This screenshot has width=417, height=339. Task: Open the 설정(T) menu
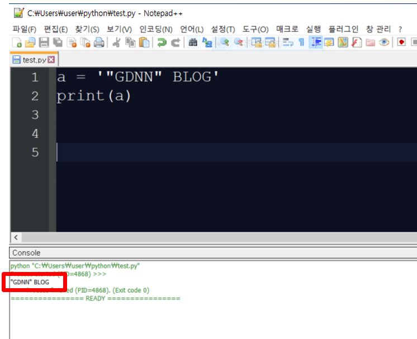223,29
